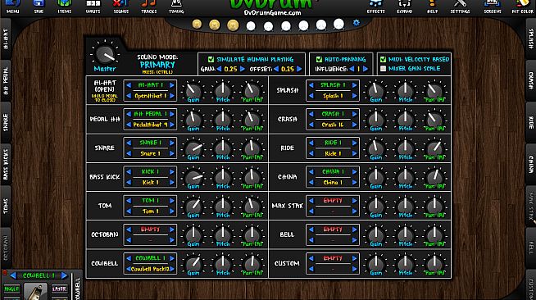Open the Tracks music note icon

[x=149, y=7]
